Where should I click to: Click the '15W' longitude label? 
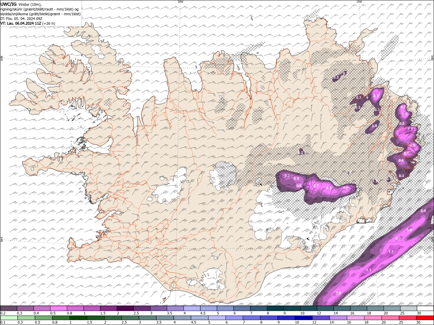pos(359,2)
